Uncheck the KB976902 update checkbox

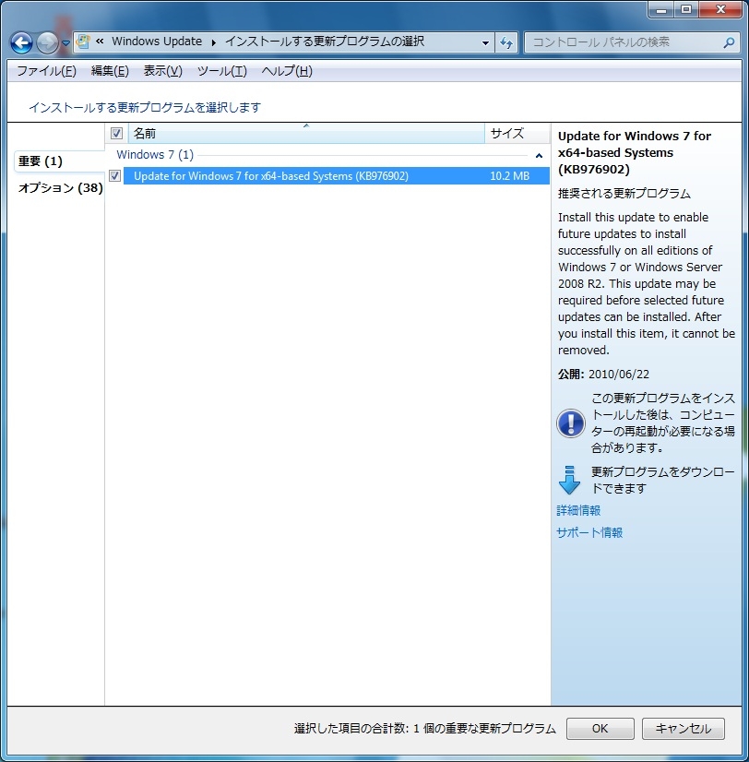click(115, 175)
